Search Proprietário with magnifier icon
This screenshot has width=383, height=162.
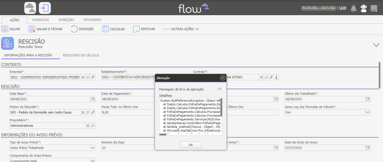[x=93, y=126]
